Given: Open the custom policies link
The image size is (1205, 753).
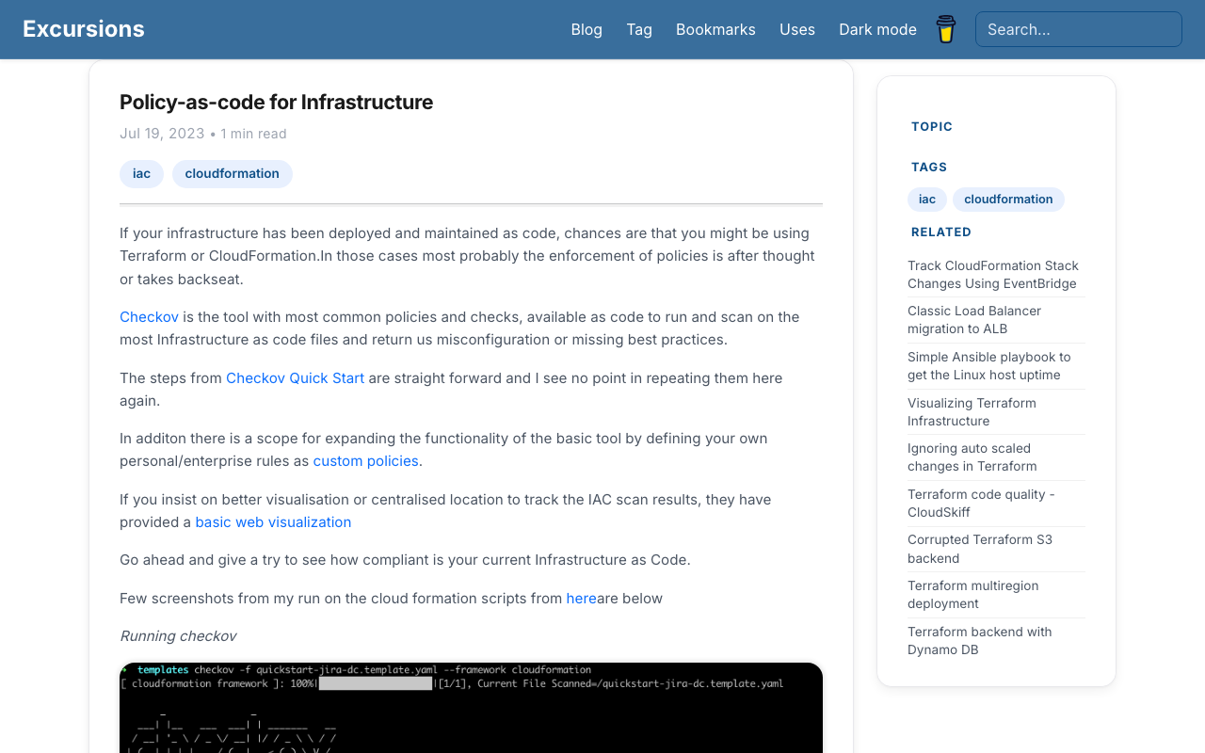Looking at the screenshot, I should 365,460.
